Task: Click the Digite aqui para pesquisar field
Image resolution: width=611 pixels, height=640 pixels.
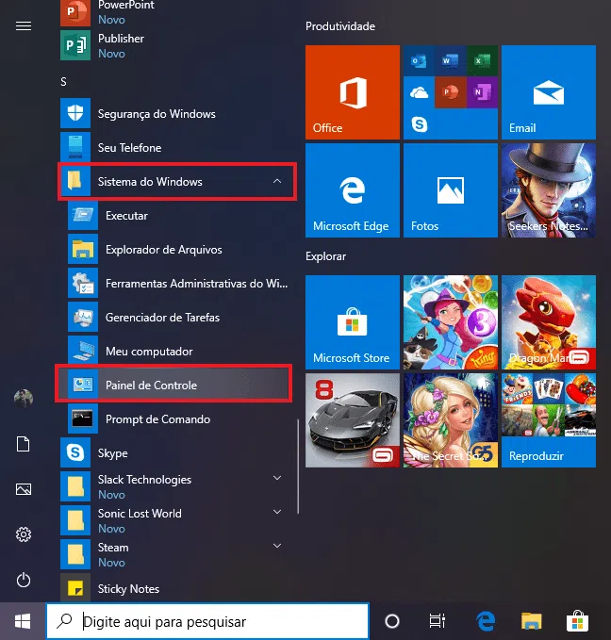Action: [x=207, y=622]
